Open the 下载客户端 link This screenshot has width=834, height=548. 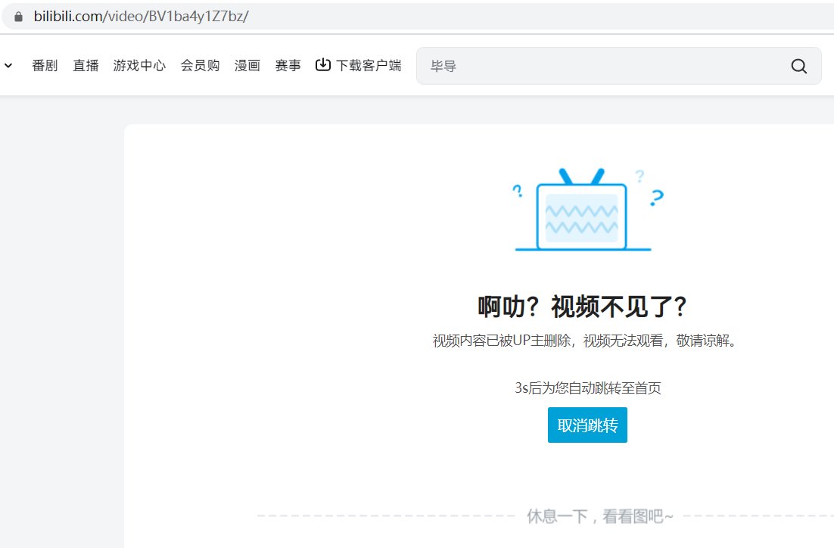click(x=369, y=65)
